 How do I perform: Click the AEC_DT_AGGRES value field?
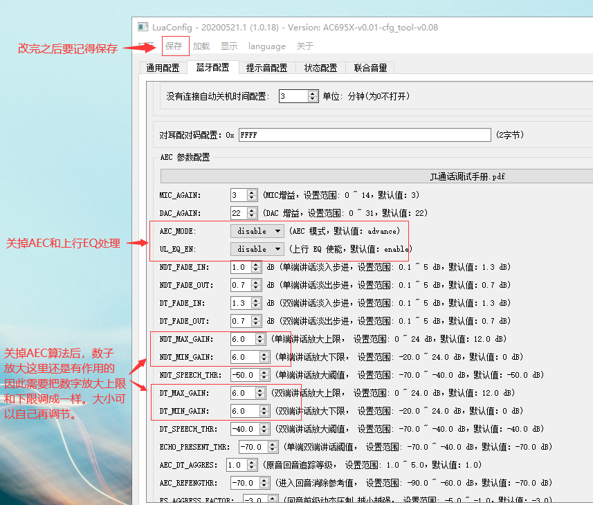237,465
